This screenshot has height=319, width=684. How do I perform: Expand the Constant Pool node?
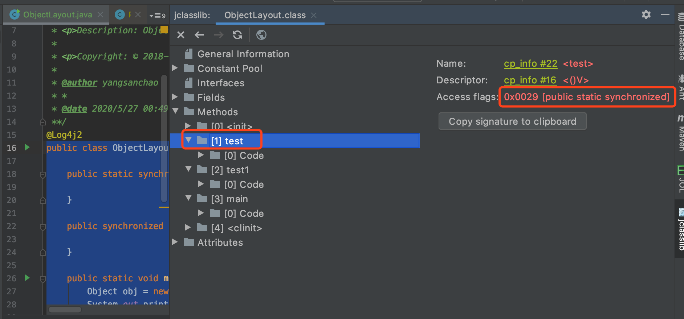tap(175, 68)
